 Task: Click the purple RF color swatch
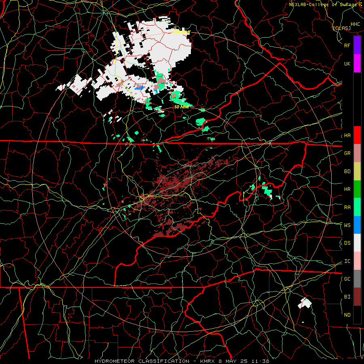click(357, 45)
